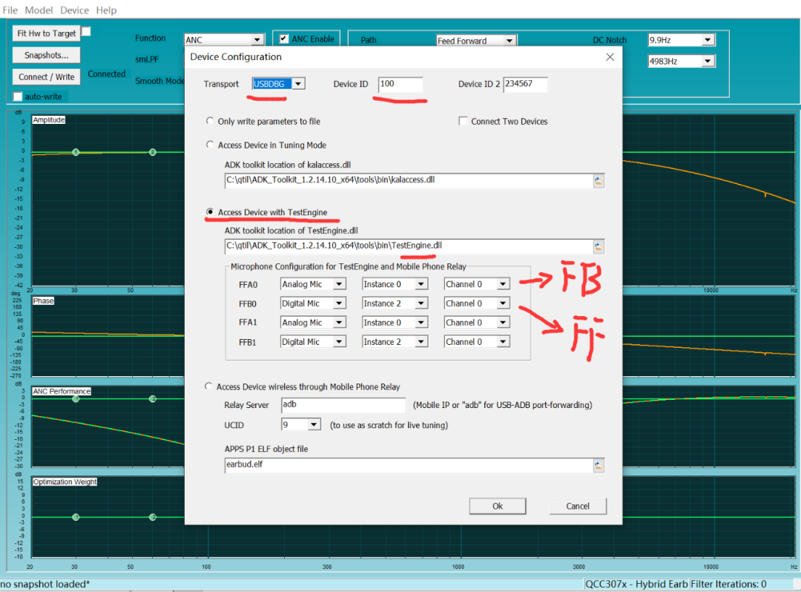
Task: Select Optimization Weight control point 2
Action: [152, 517]
